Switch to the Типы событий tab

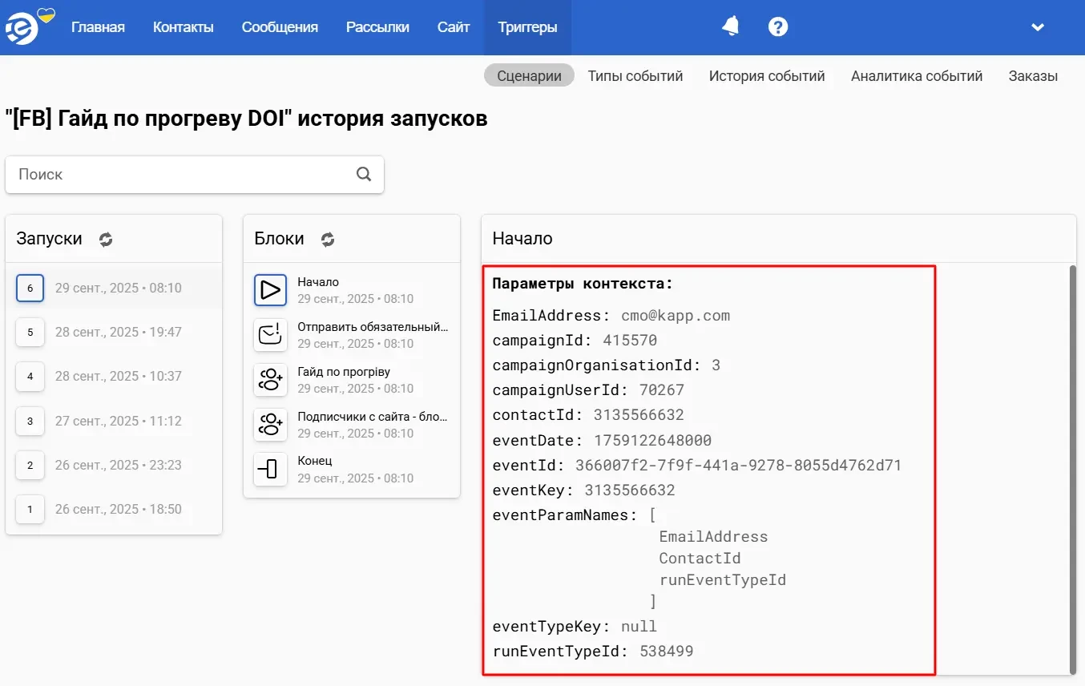pyautogui.click(x=635, y=76)
